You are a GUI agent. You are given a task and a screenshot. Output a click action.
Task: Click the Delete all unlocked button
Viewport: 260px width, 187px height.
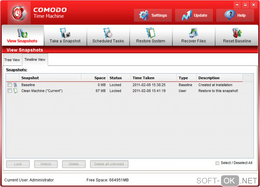(x=109, y=164)
